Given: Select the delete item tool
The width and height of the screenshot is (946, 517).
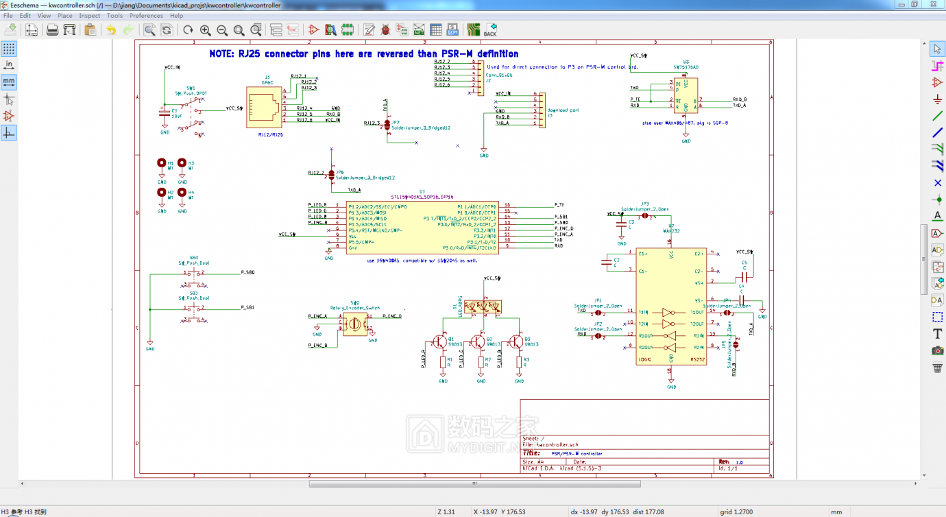Looking at the screenshot, I should click(937, 368).
